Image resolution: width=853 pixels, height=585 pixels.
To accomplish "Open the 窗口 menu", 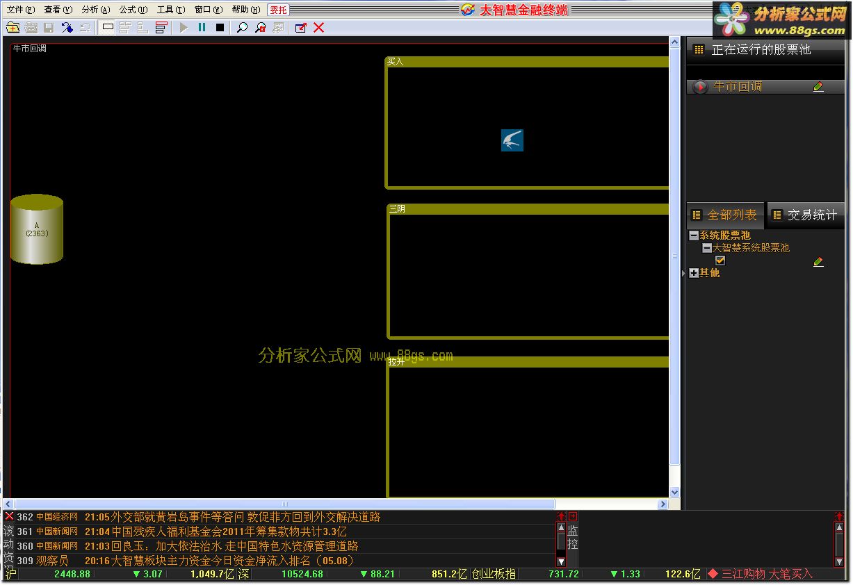I will [208, 10].
